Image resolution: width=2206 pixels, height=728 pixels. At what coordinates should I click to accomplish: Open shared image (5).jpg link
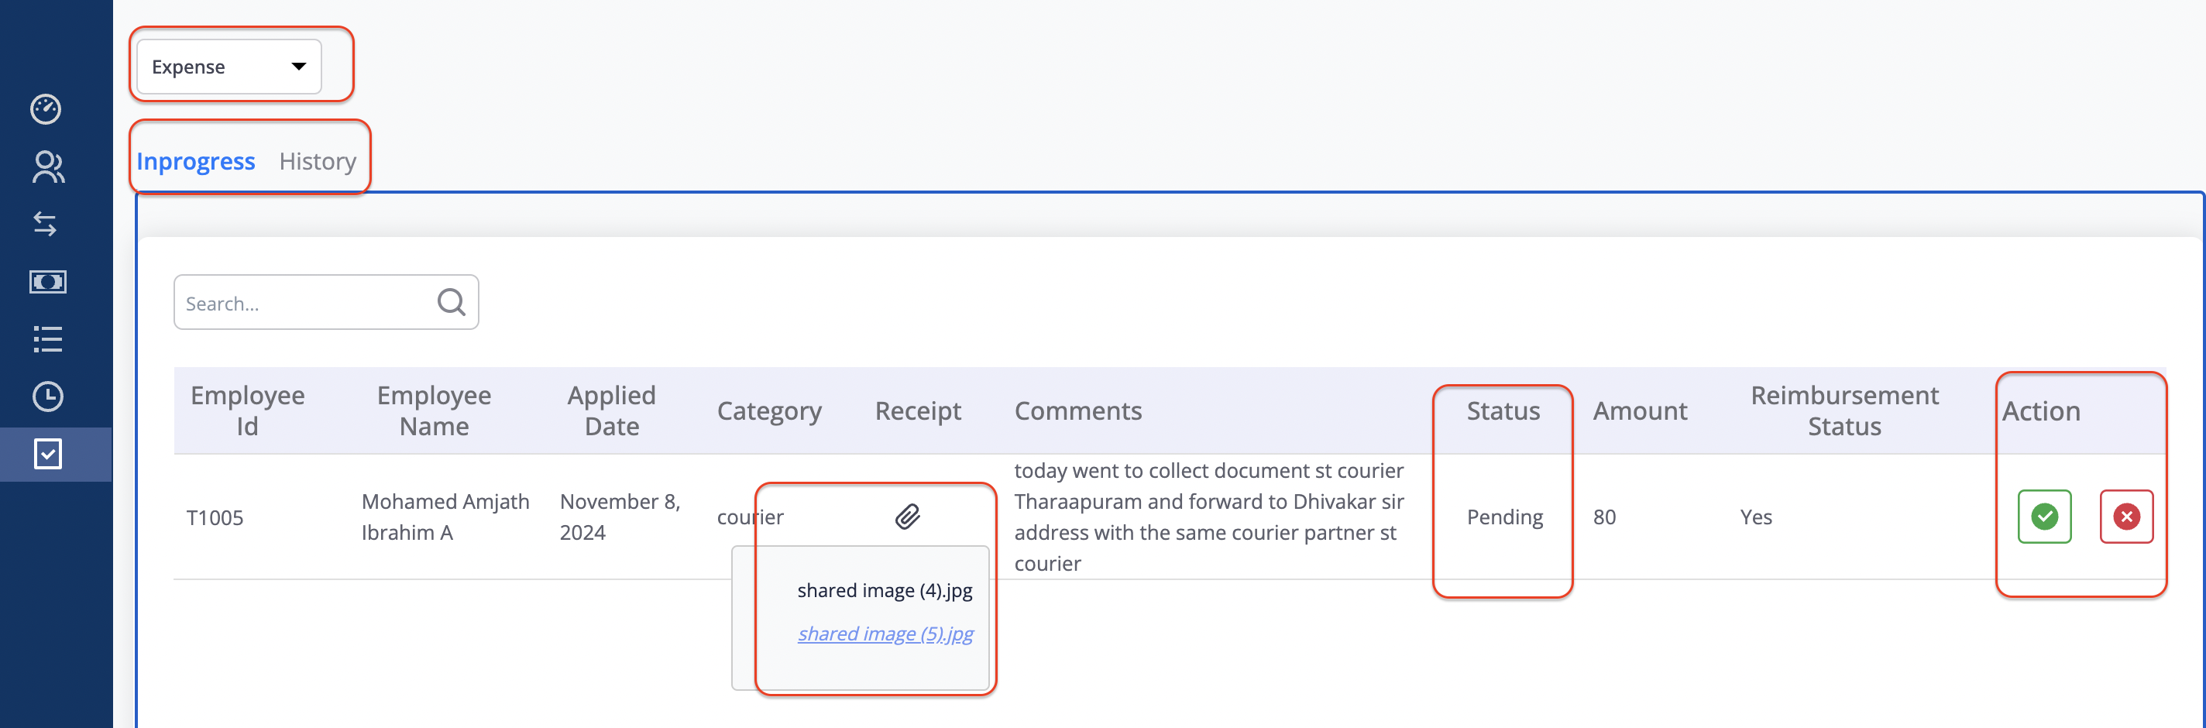pyautogui.click(x=885, y=634)
